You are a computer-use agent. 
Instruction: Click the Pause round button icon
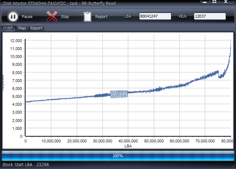[x=13, y=17]
